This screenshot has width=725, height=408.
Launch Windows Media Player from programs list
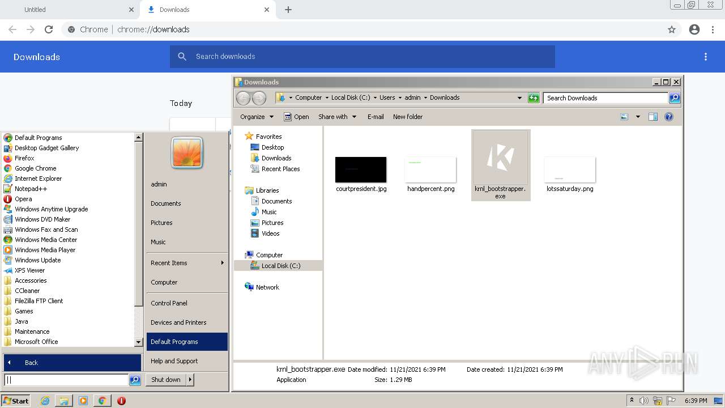click(x=45, y=250)
